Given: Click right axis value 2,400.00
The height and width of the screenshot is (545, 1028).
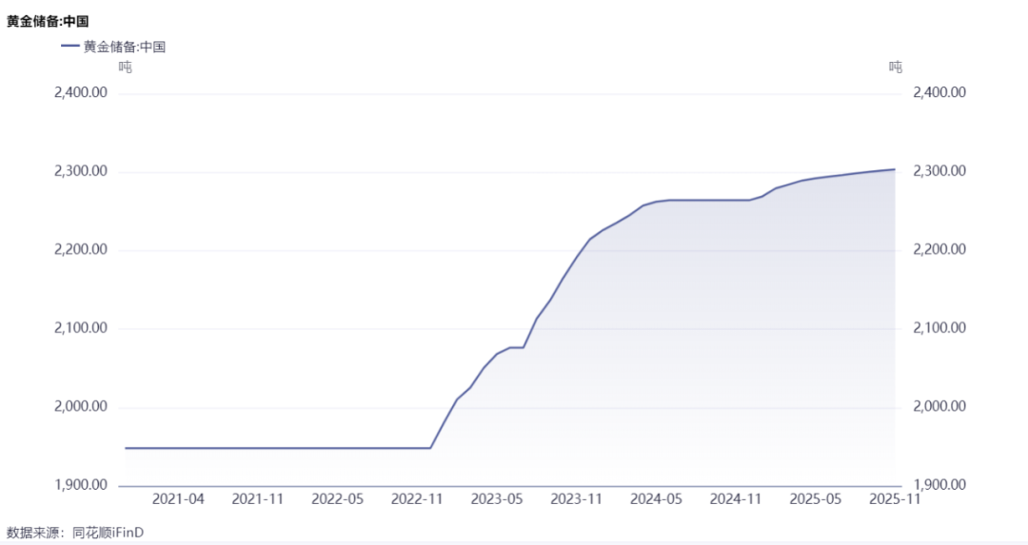Looking at the screenshot, I should (x=939, y=92).
